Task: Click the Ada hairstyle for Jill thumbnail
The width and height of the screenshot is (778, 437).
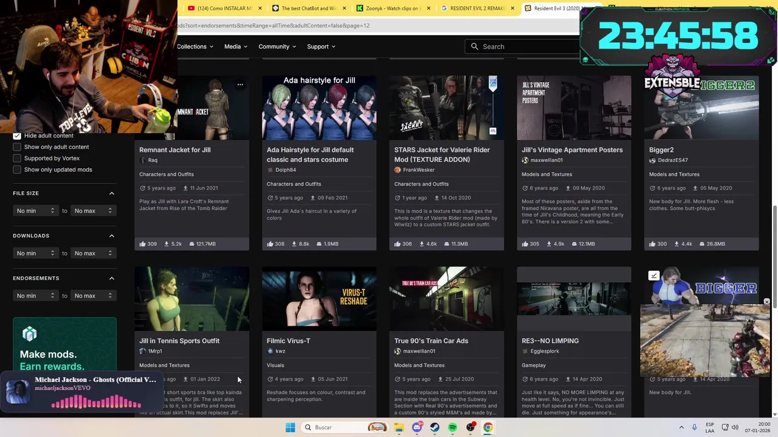Action: pos(319,107)
